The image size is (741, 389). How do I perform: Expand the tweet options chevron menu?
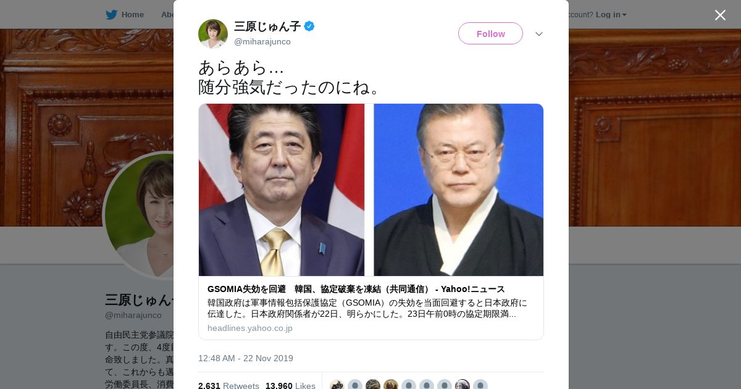(539, 34)
